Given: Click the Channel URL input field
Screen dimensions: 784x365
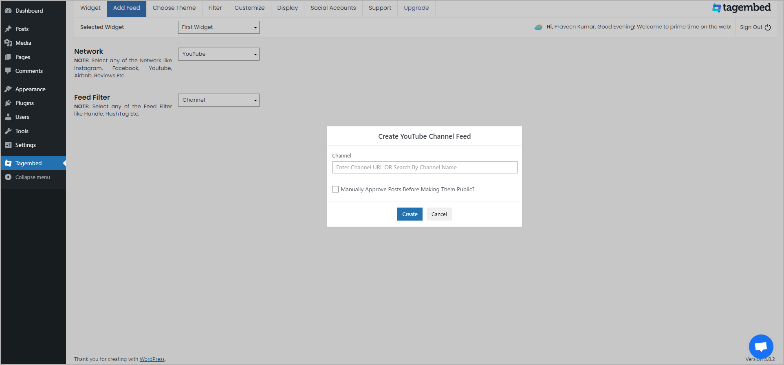Looking at the screenshot, I should [425, 167].
